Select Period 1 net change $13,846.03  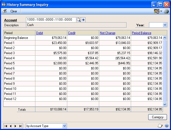point(123,43)
